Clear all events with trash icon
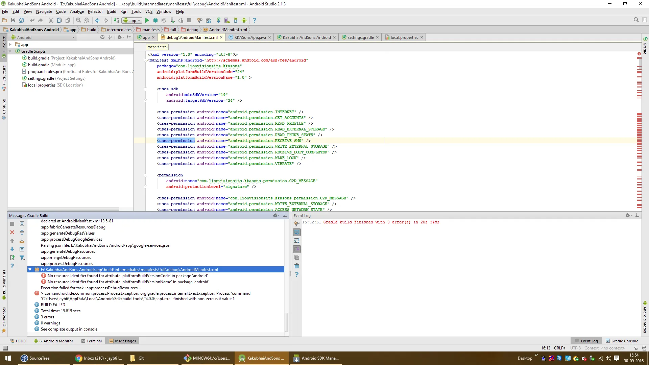This screenshot has width=649, height=365. [x=297, y=266]
